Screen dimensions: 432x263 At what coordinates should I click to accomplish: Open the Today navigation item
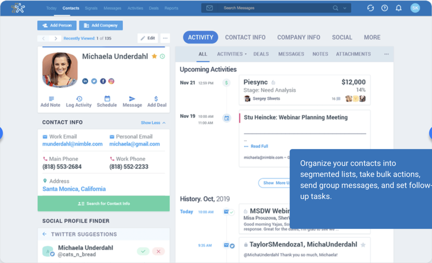(x=51, y=8)
